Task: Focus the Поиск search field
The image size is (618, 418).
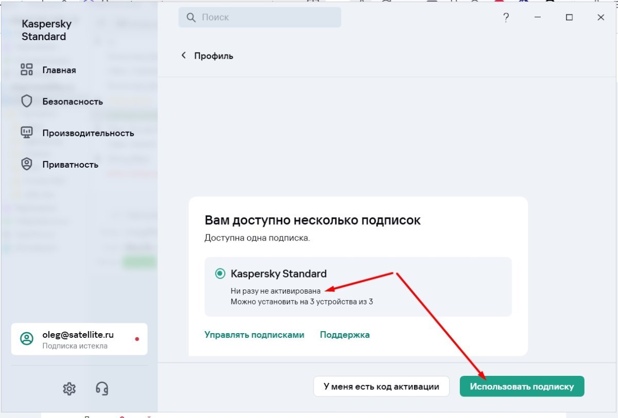Action: pos(260,17)
